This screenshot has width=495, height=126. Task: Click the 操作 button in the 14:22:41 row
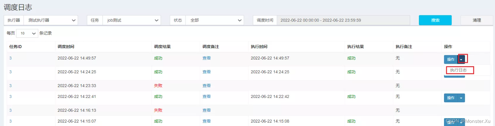pos(451,98)
